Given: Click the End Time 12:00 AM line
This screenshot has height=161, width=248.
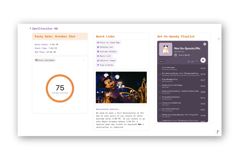Looking at the screenshot, I should pyautogui.click(x=45, y=52).
